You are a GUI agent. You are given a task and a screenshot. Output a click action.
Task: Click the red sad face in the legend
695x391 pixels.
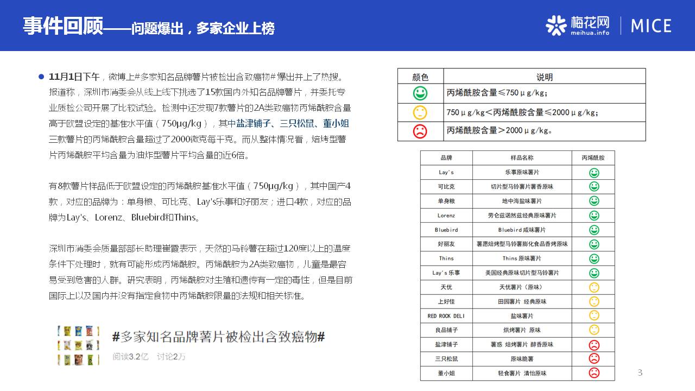[x=420, y=131]
